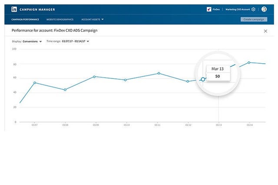Select the 03/11 data point on chart

click(159, 73)
